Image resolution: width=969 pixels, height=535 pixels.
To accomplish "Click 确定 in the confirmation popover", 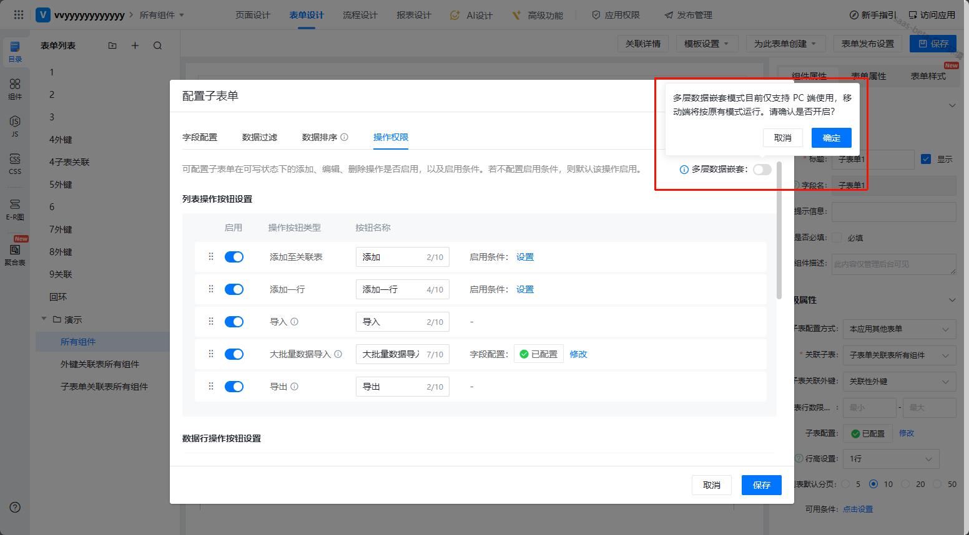I will point(831,138).
